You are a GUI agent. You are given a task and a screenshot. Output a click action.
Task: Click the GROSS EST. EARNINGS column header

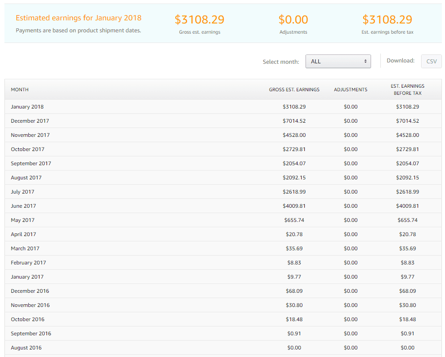[294, 89]
